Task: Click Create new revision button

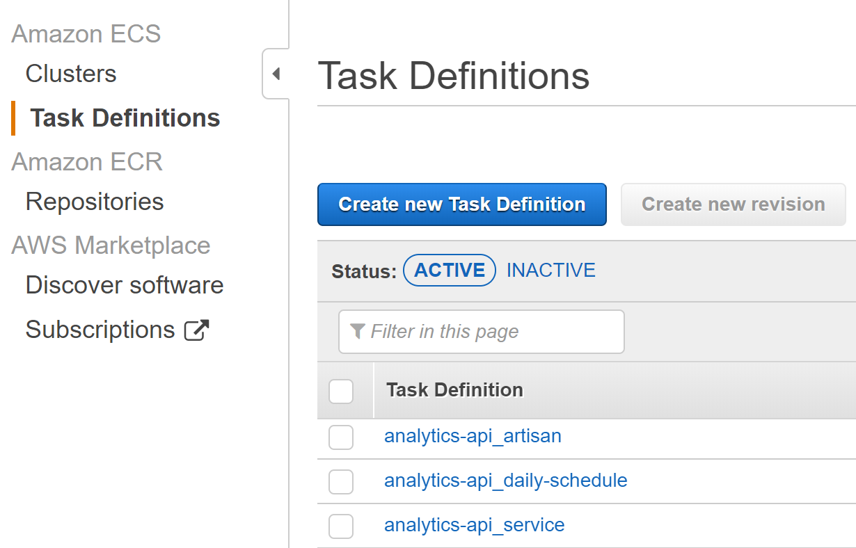Action: coord(734,204)
